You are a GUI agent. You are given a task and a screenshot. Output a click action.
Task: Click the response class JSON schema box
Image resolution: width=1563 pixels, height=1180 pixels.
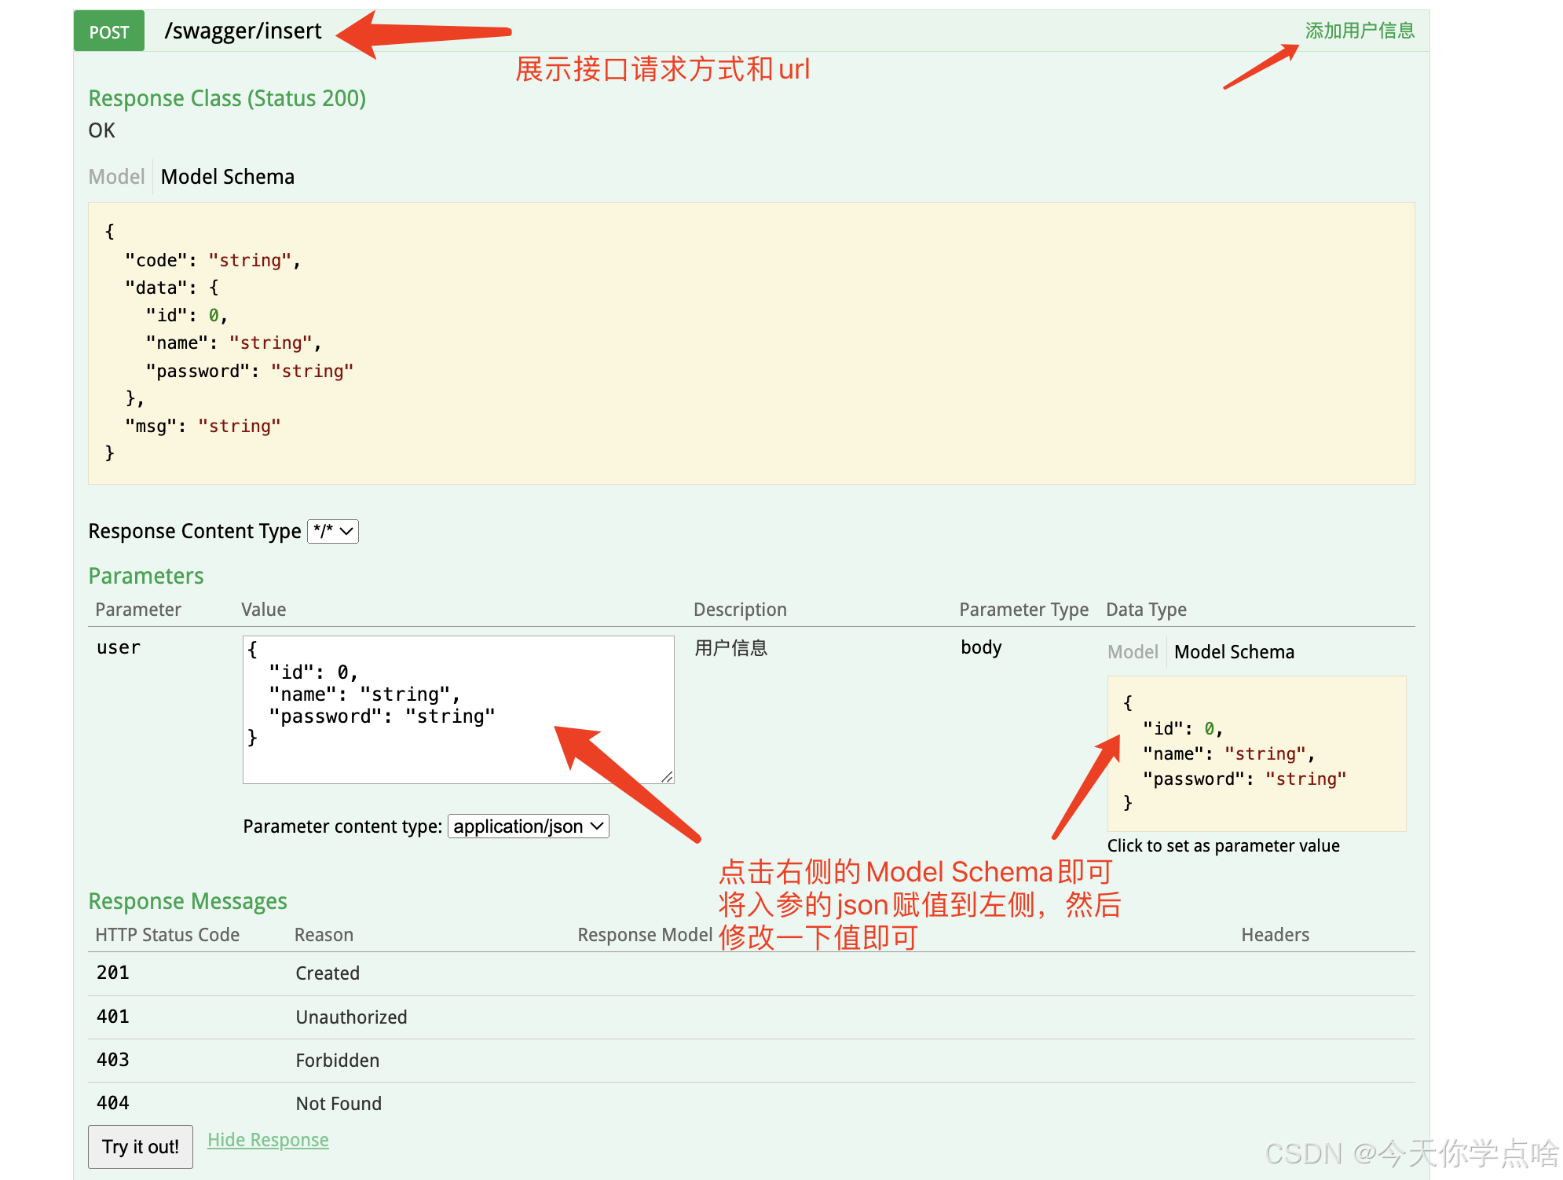(x=750, y=343)
